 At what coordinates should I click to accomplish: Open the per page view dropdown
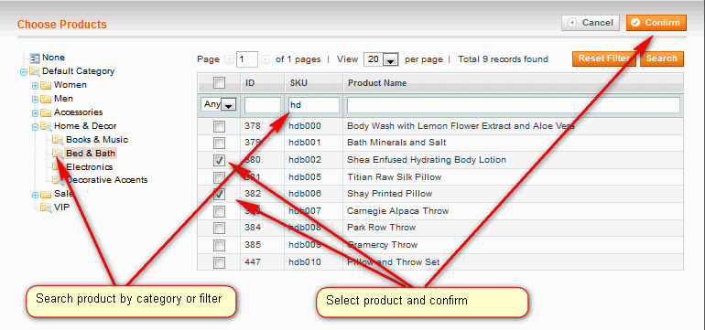pos(381,59)
